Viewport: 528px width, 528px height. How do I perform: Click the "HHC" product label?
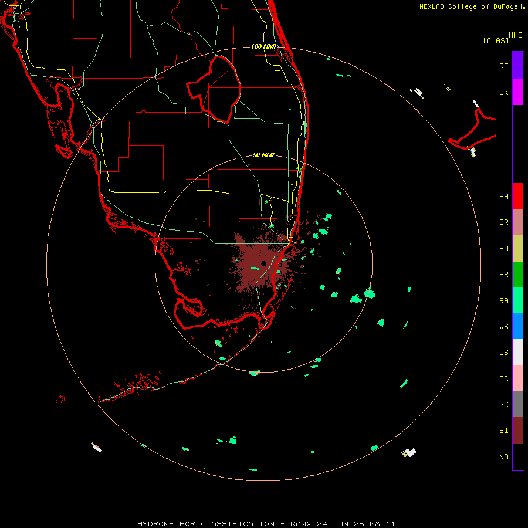pos(515,35)
